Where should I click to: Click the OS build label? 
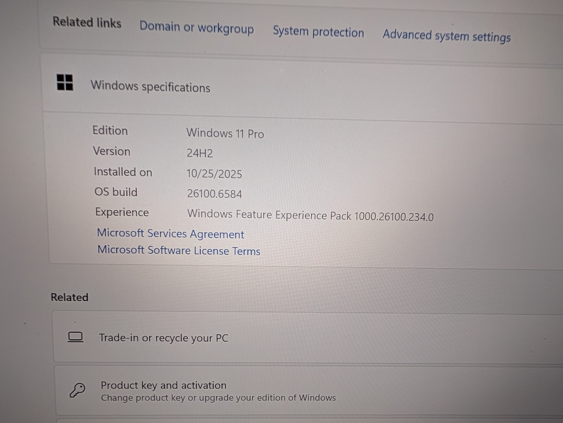coord(116,192)
